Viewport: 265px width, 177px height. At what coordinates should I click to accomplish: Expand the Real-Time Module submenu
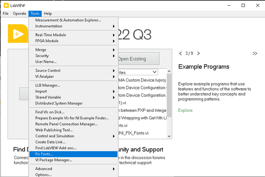(x=73, y=35)
